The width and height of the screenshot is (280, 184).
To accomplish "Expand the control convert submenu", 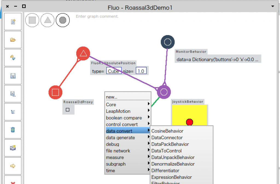I will (x=128, y=125).
